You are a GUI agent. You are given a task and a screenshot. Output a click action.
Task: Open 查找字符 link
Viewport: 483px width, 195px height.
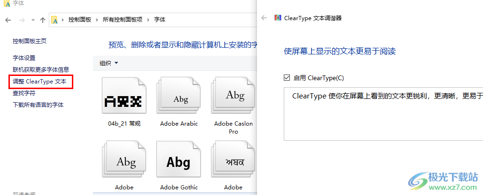click(24, 93)
